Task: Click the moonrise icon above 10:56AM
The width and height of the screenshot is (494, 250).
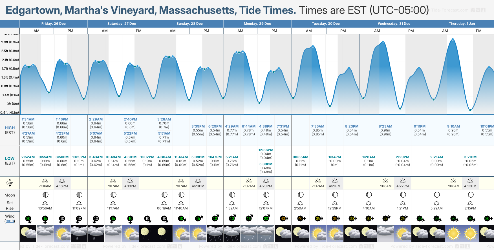Action: pos(45,203)
